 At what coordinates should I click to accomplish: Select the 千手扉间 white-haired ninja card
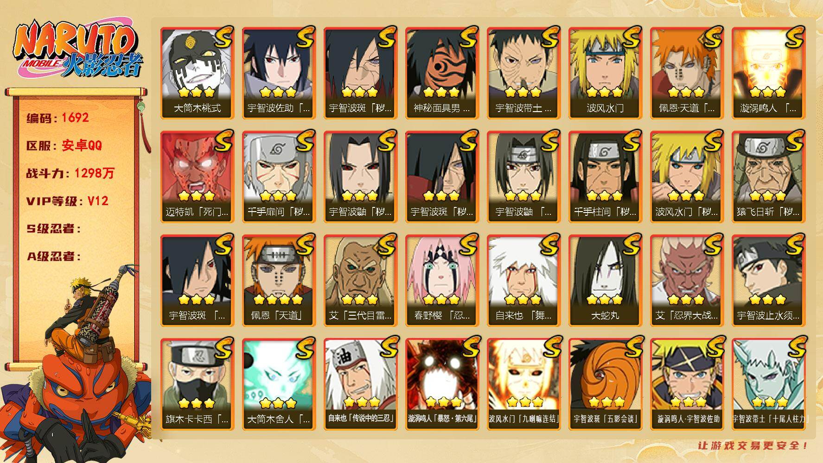[x=279, y=177]
